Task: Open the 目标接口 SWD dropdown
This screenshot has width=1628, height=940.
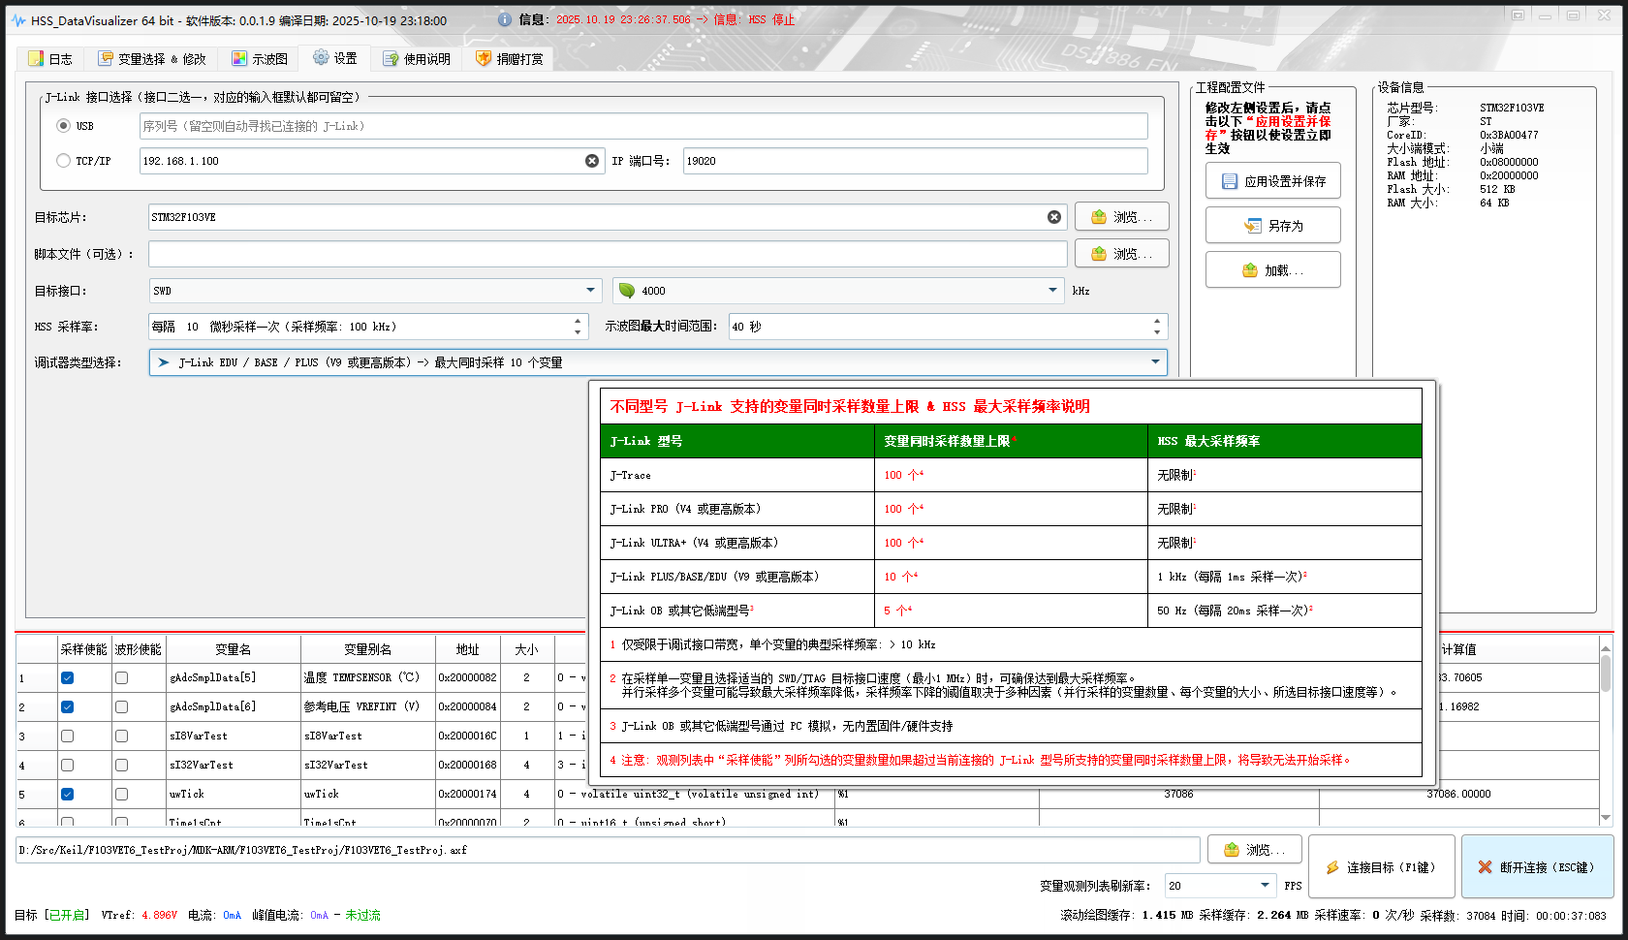Action: (x=588, y=291)
